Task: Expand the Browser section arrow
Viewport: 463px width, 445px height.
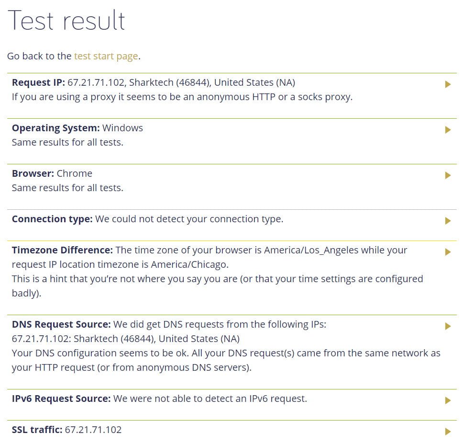Action: [448, 175]
